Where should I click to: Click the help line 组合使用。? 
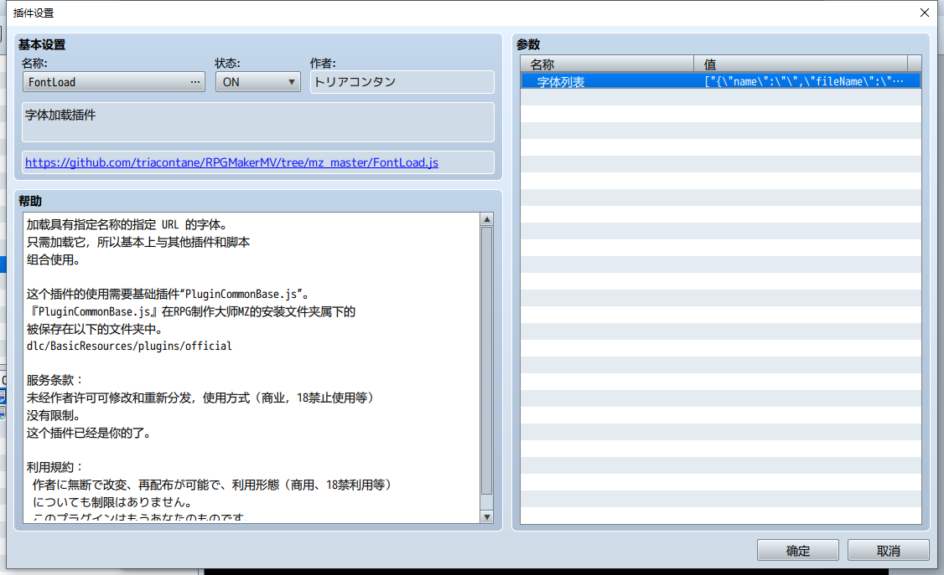point(54,259)
